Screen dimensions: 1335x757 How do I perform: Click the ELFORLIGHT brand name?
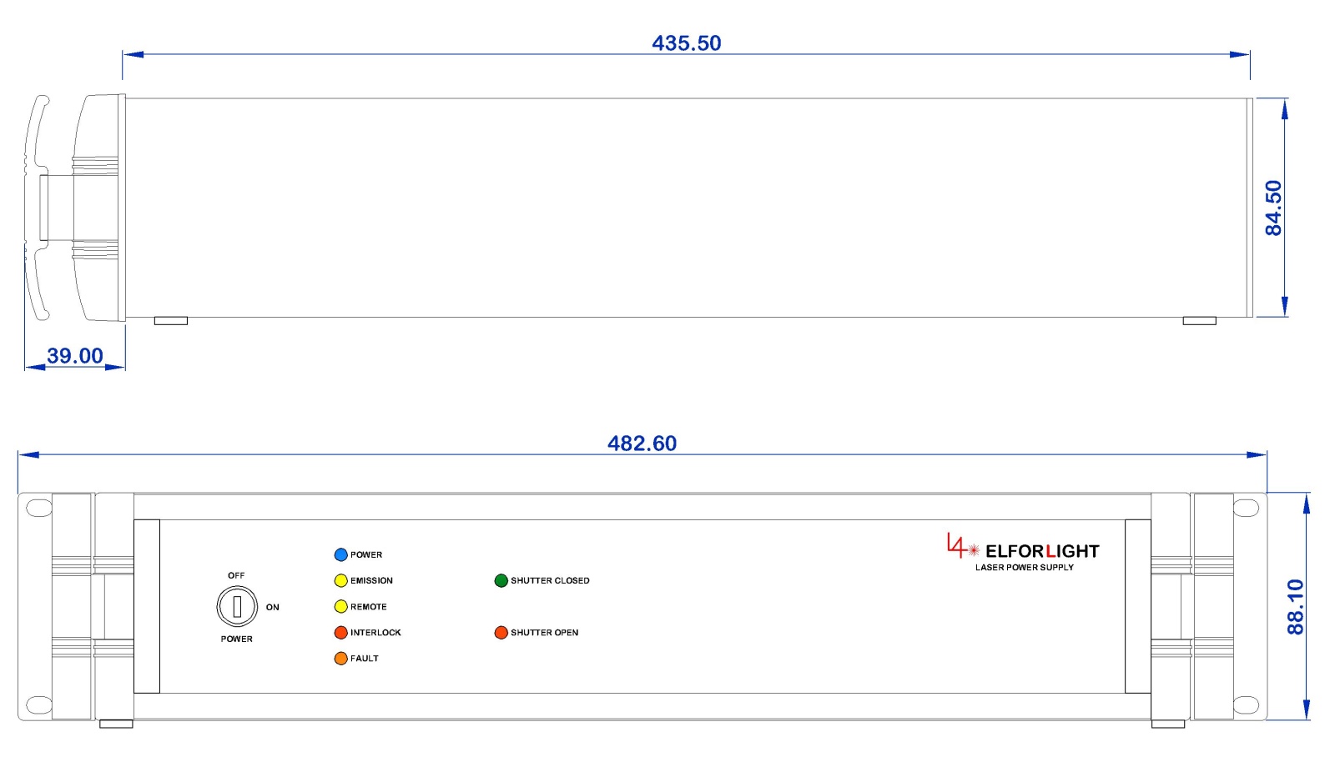point(1042,551)
